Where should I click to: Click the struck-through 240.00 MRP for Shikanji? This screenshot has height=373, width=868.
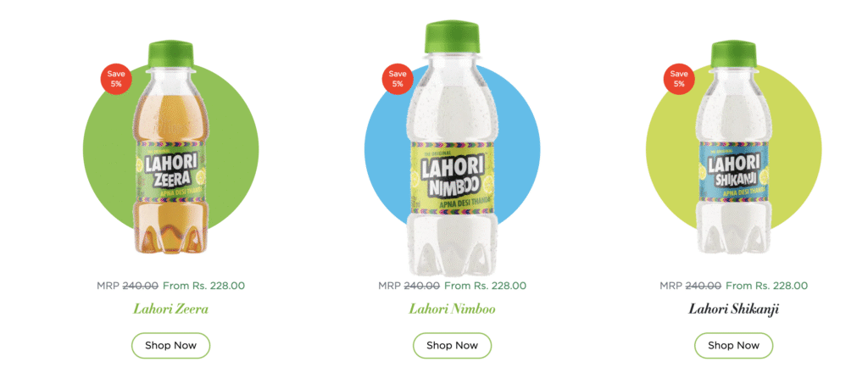coord(703,286)
